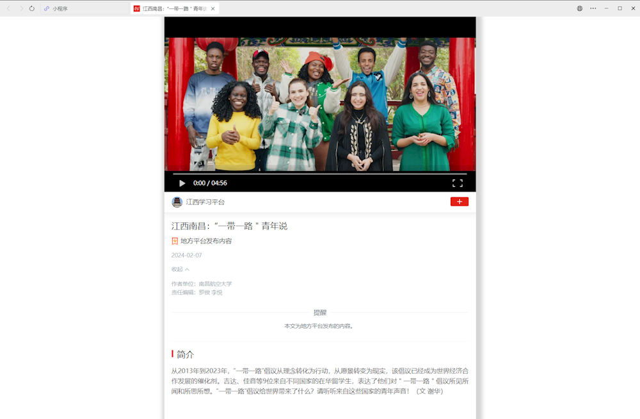Image resolution: width=640 pixels, height=419 pixels.
Task: Follow 江西学习平台 with the red plus button
Action: [x=460, y=202]
